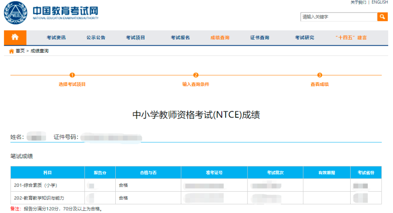Open the 考试报名 menu
Image resolution: width=393 pixels, height=213 pixels.
(x=180, y=38)
